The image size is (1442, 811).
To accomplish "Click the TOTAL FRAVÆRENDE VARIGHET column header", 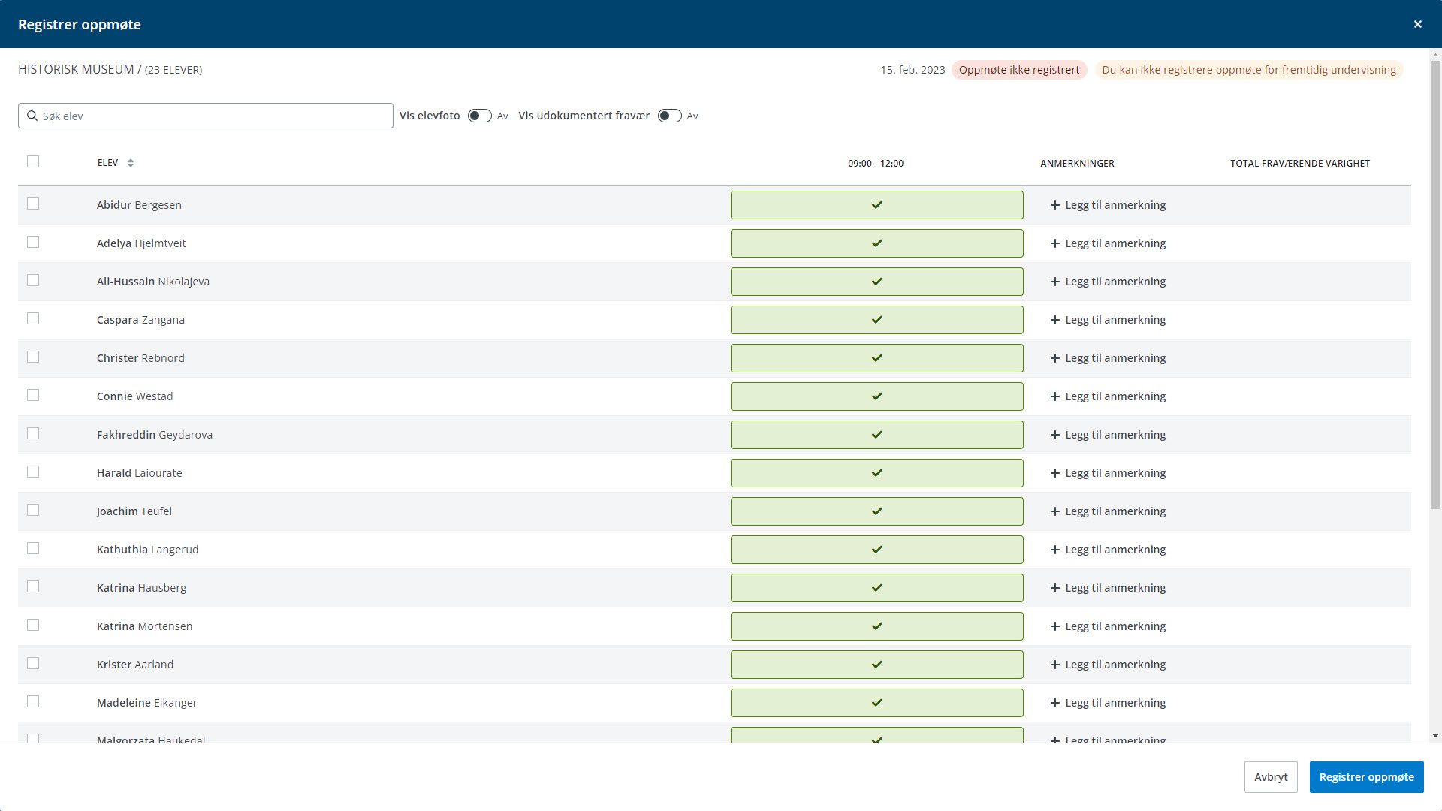I will pyautogui.click(x=1300, y=163).
